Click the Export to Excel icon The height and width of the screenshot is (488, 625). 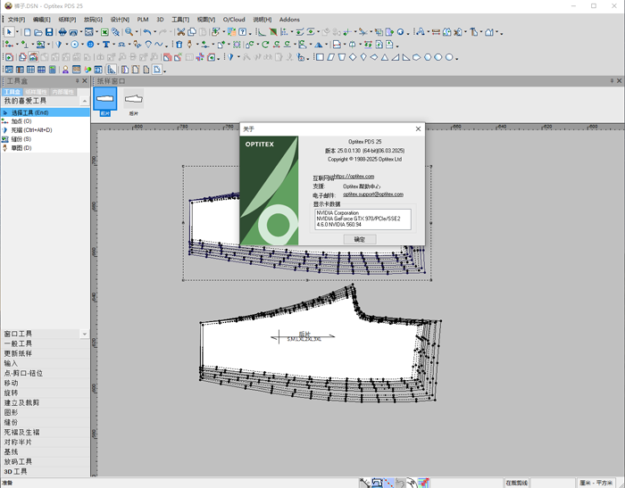point(104,32)
